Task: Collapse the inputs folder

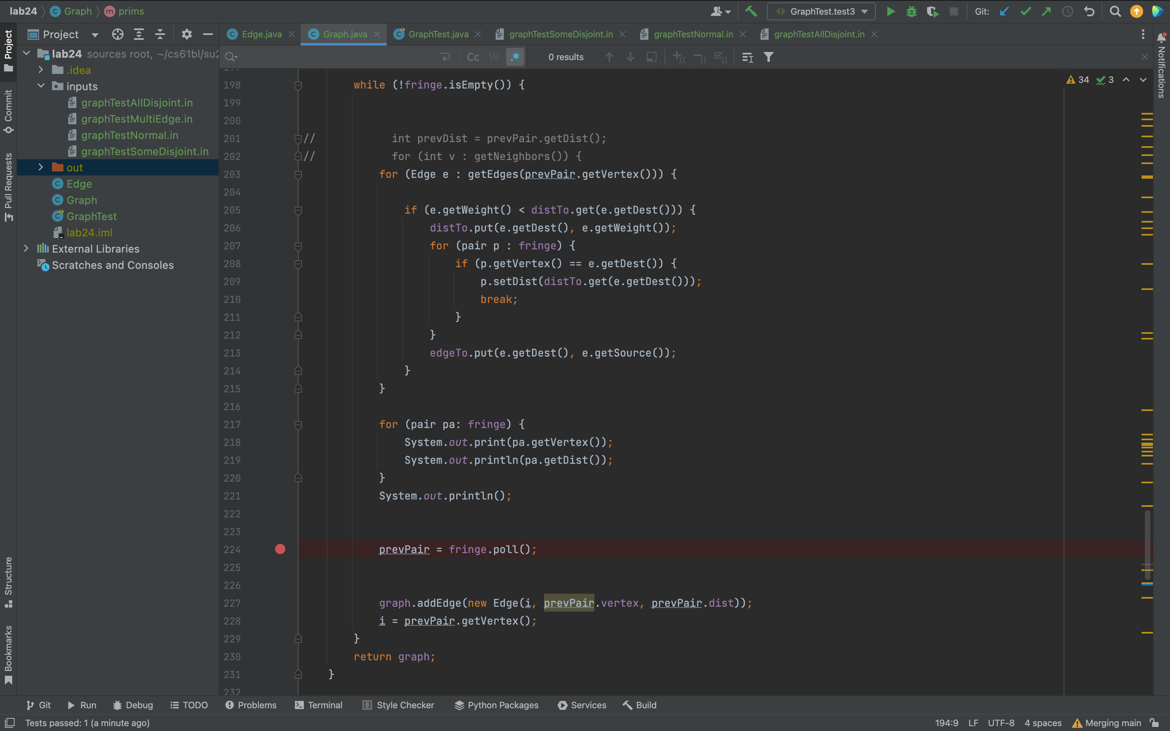Action: pyautogui.click(x=41, y=86)
